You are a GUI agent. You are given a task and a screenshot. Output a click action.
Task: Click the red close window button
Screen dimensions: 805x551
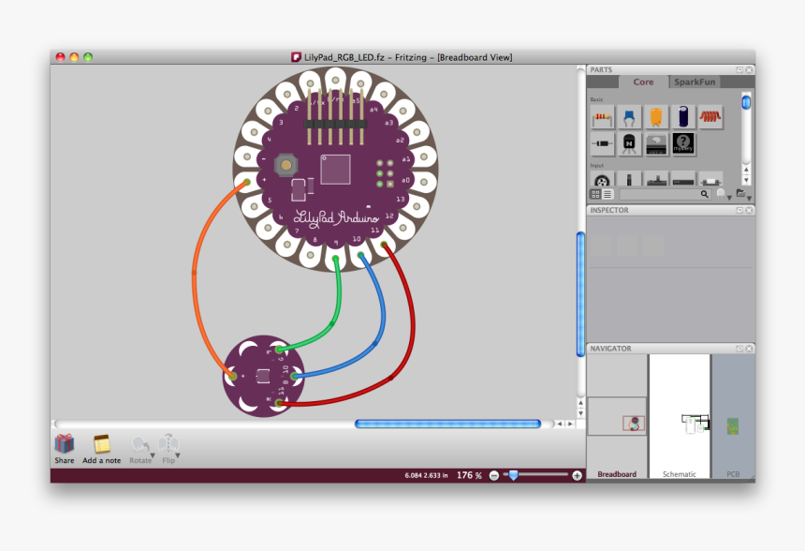(x=61, y=57)
